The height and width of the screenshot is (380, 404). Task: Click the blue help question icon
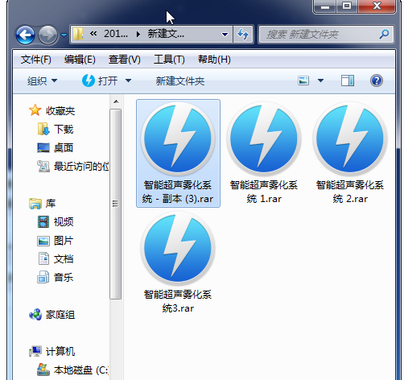377,81
